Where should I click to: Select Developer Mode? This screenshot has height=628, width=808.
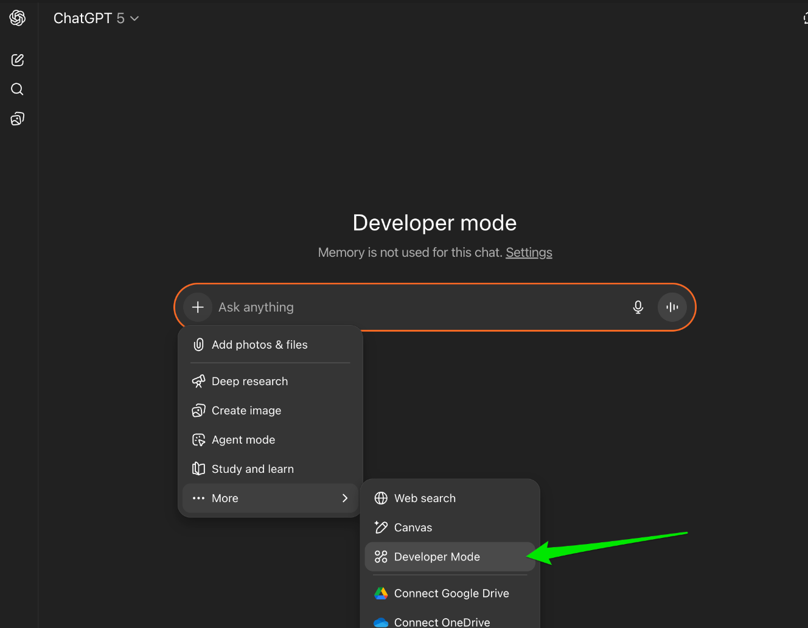436,556
